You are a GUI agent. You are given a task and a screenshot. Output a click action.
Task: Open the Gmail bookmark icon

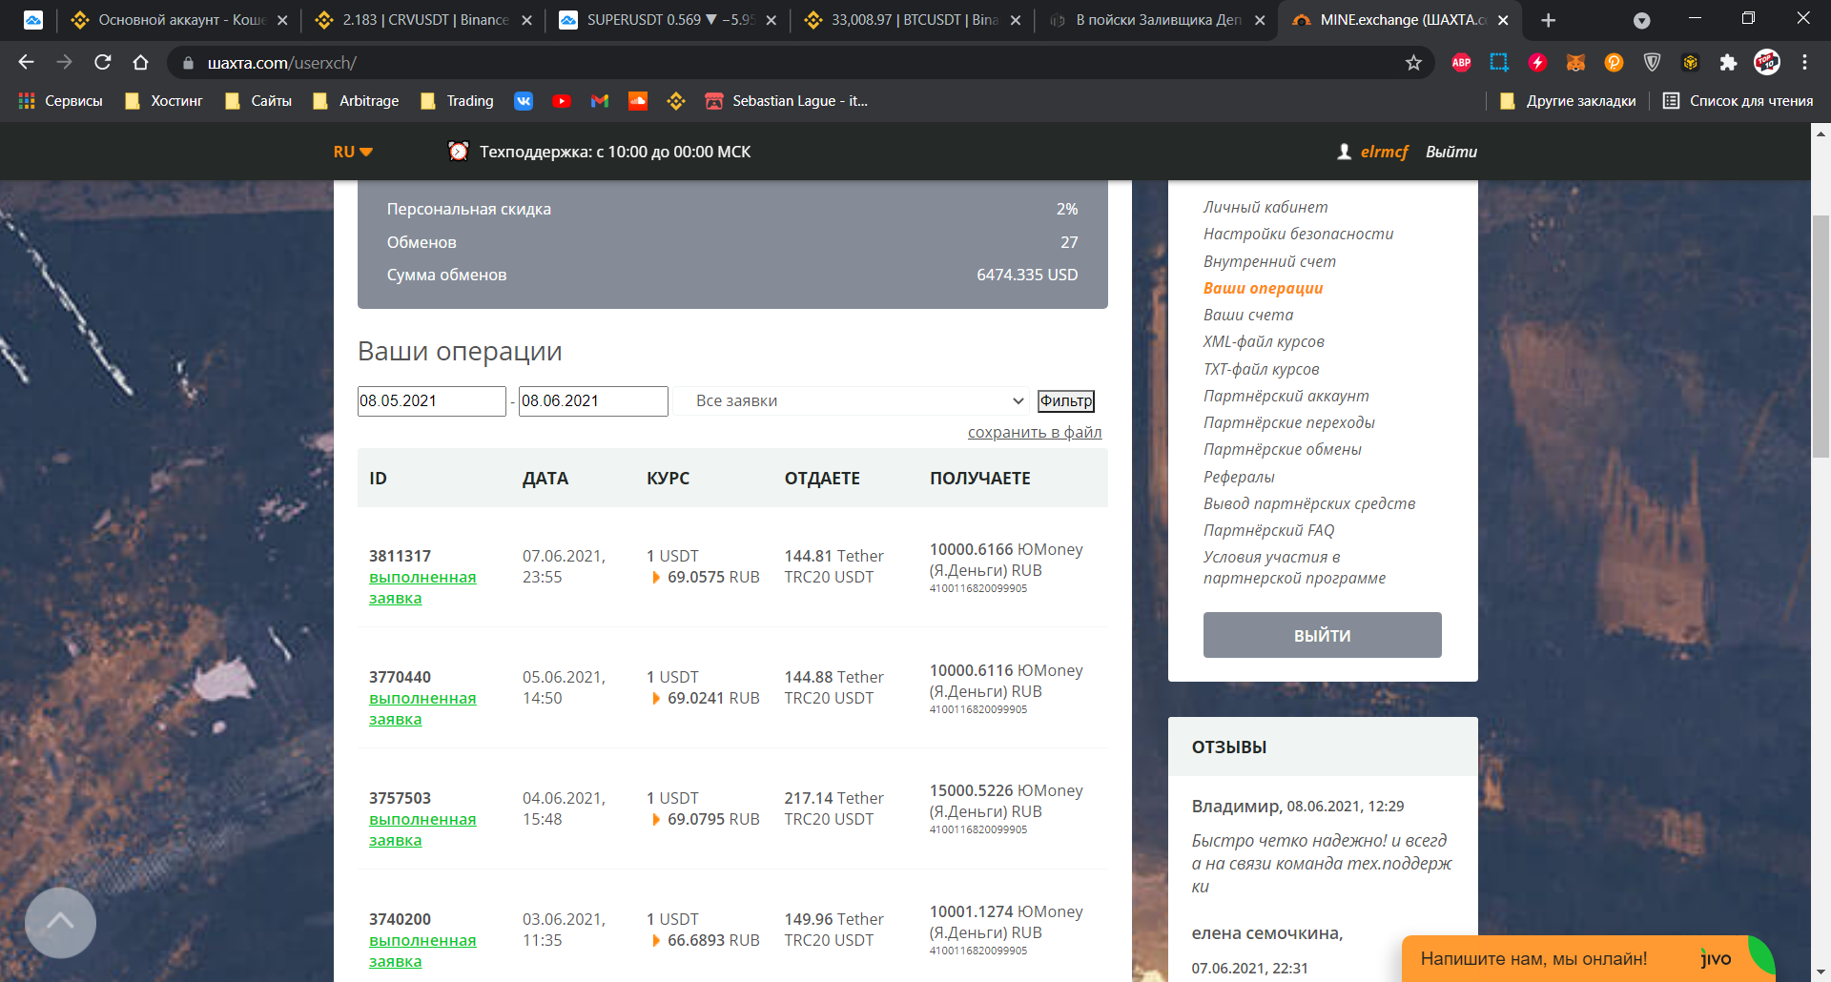[600, 101]
